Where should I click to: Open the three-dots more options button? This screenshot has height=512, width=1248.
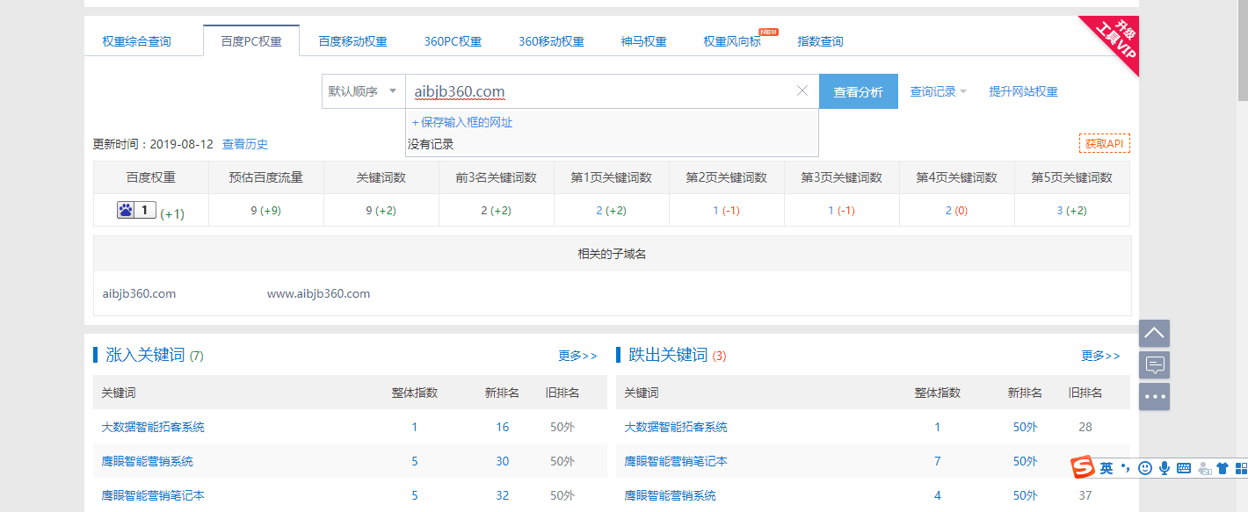point(1154,396)
